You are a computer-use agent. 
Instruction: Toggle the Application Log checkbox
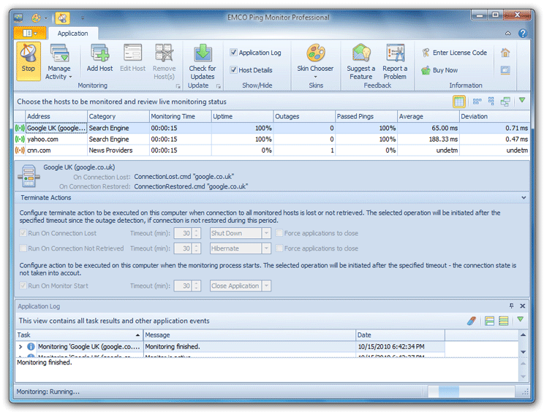(233, 53)
